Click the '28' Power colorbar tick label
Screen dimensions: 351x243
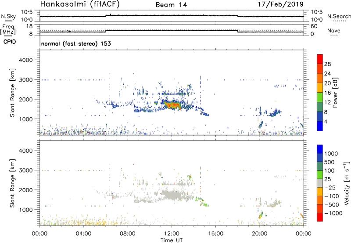click(327, 64)
